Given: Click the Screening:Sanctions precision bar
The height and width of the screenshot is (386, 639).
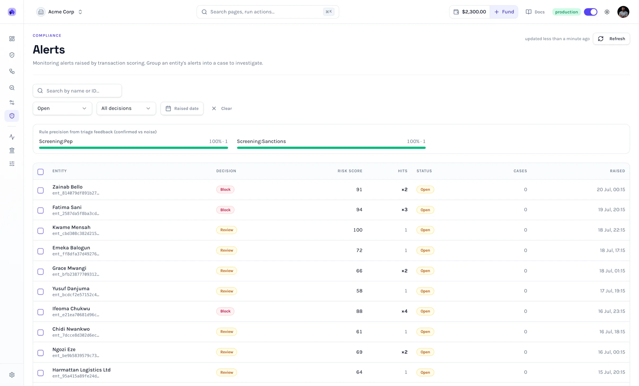Looking at the screenshot, I should tap(331, 148).
